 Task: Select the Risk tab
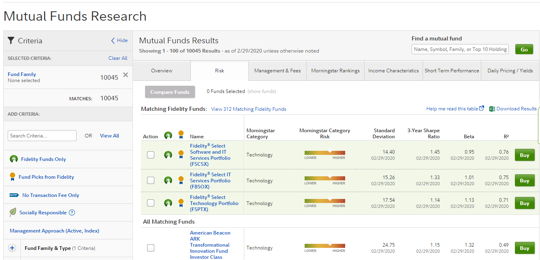[220, 71]
